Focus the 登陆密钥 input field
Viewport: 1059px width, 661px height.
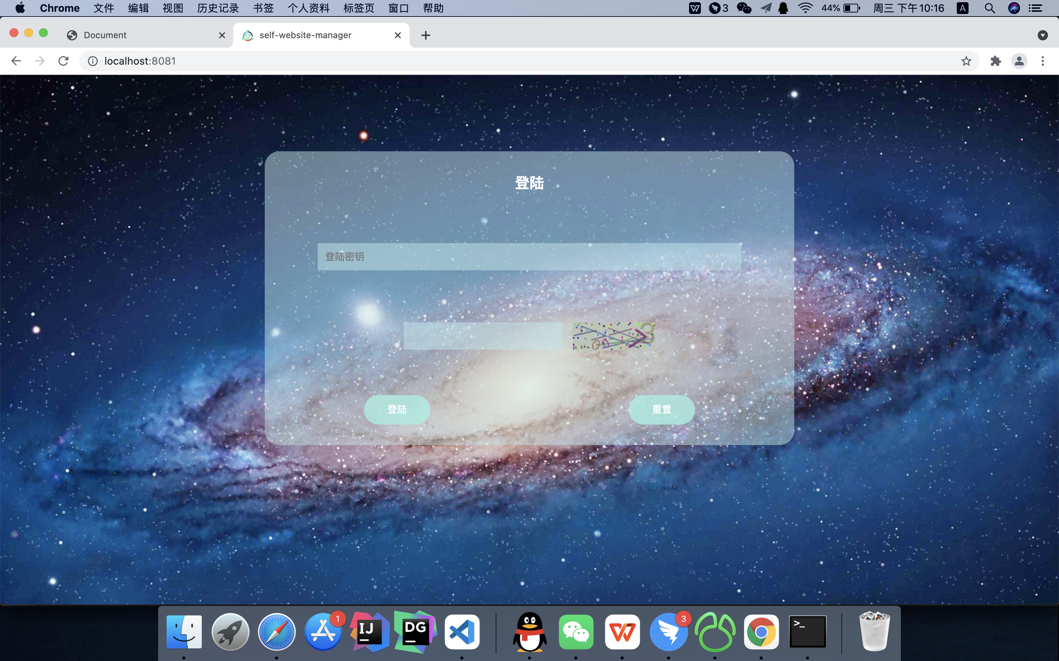529,257
